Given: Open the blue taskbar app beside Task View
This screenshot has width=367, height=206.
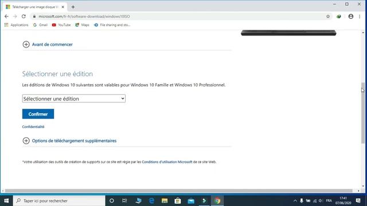Looking at the screenshot, I should pos(138,201).
